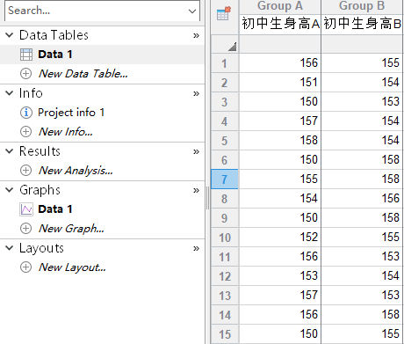404x344 pixels.
Task: Open the Data 1 graph under Graphs
Action: [x=55, y=209]
